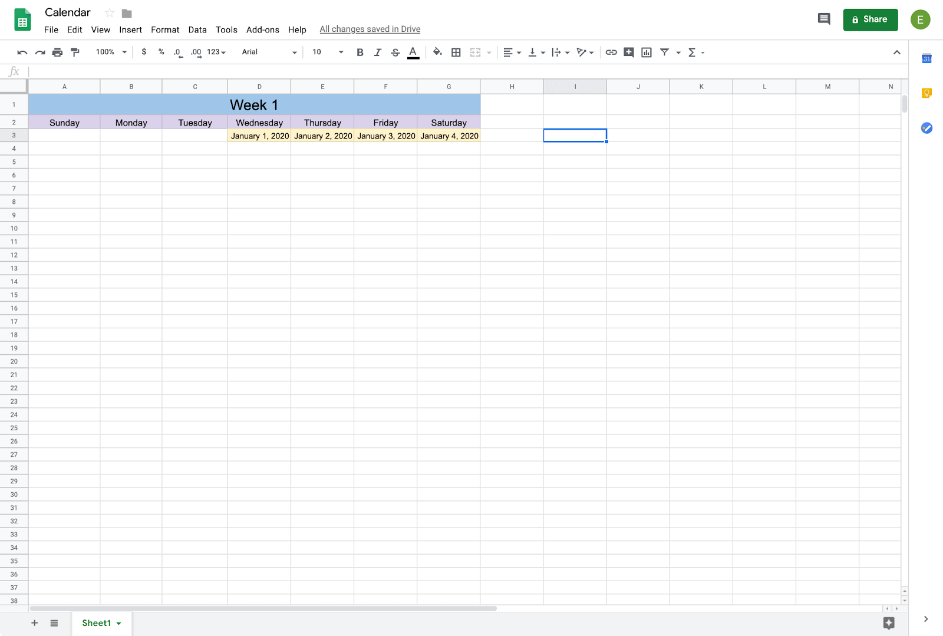Increase decimal places icon
This screenshot has height=636, width=943.
point(196,52)
